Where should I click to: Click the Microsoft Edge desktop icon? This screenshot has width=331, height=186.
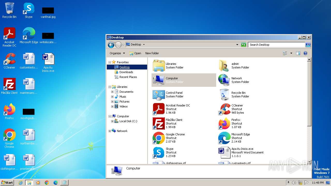coord(29,36)
